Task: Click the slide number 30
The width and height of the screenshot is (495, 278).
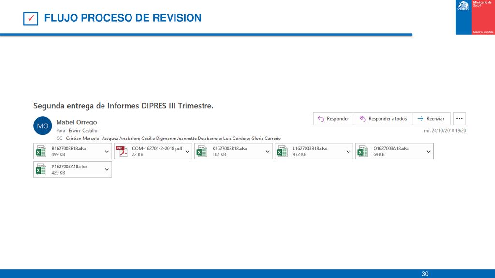Action: point(425,274)
